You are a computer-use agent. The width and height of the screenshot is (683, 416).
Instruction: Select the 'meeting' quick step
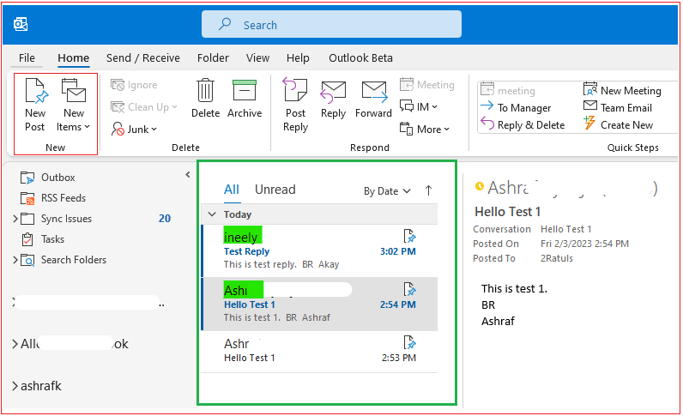(508, 91)
